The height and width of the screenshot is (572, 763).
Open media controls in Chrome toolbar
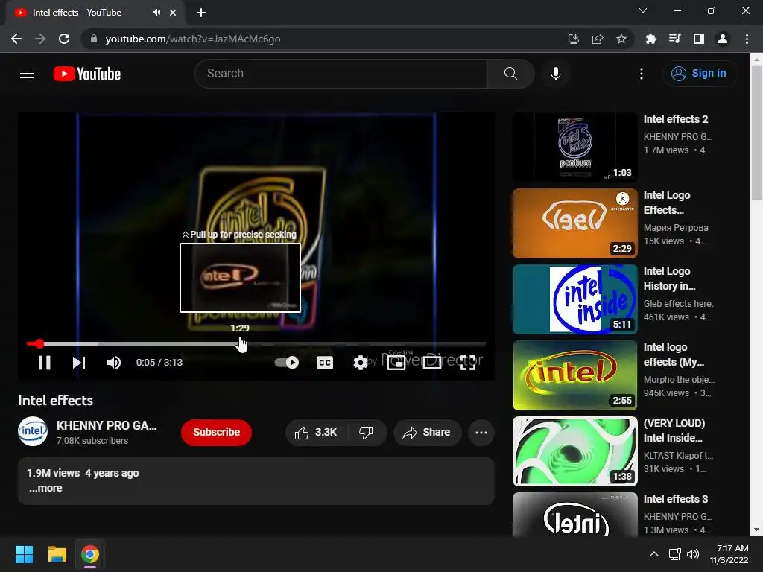coord(675,39)
